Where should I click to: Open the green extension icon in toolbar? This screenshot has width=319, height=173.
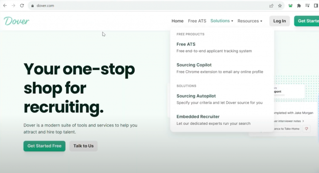[290, 6]
